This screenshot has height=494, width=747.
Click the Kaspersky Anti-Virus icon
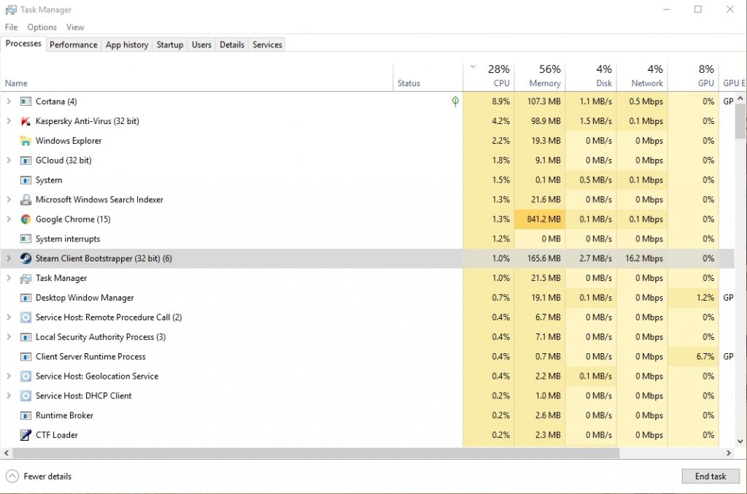click(x=26, y=121)
